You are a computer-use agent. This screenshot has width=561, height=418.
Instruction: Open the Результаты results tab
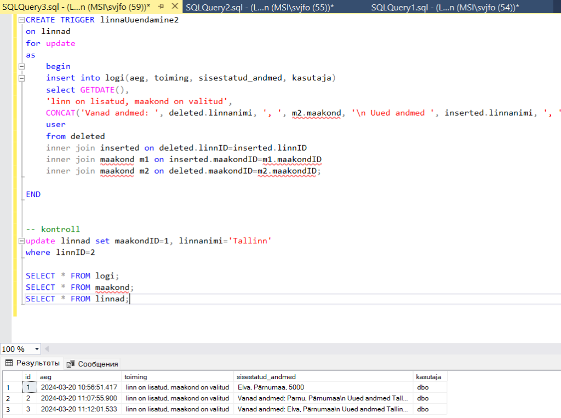[32, 363]
